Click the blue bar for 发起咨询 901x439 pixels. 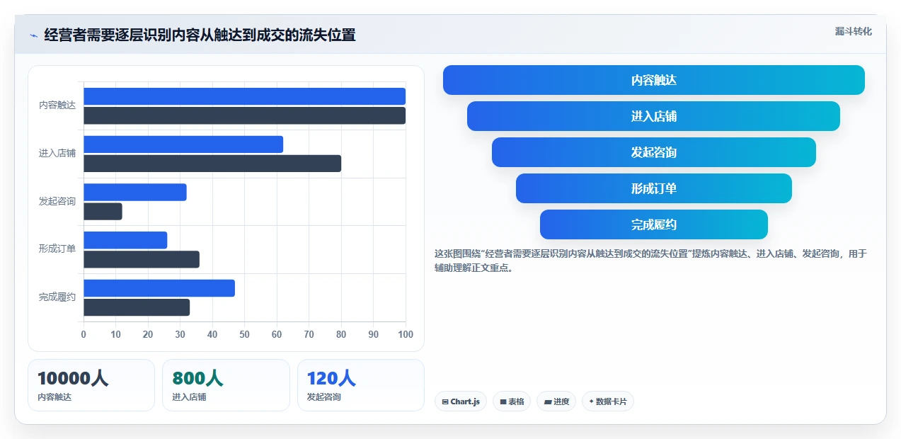pyautogui.click(x=135, y=193)
